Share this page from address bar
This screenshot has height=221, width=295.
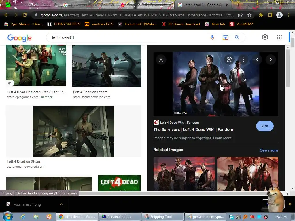[x=240, y=15]
